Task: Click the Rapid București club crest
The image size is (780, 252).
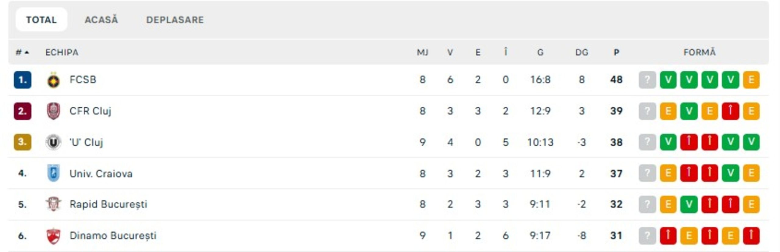Action: 53,204
